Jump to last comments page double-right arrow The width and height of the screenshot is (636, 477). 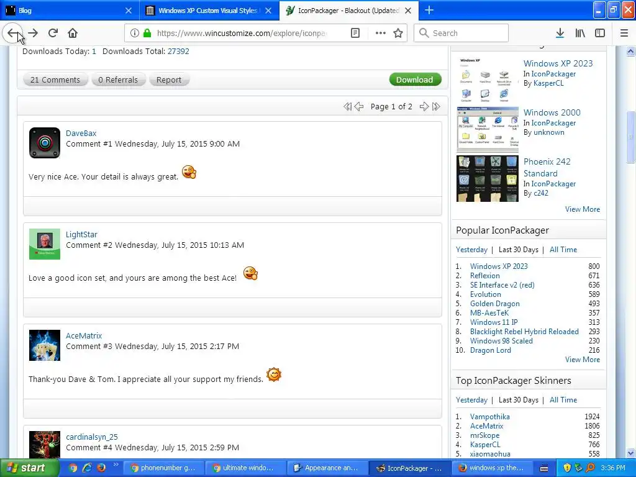(x=436, y=107)
